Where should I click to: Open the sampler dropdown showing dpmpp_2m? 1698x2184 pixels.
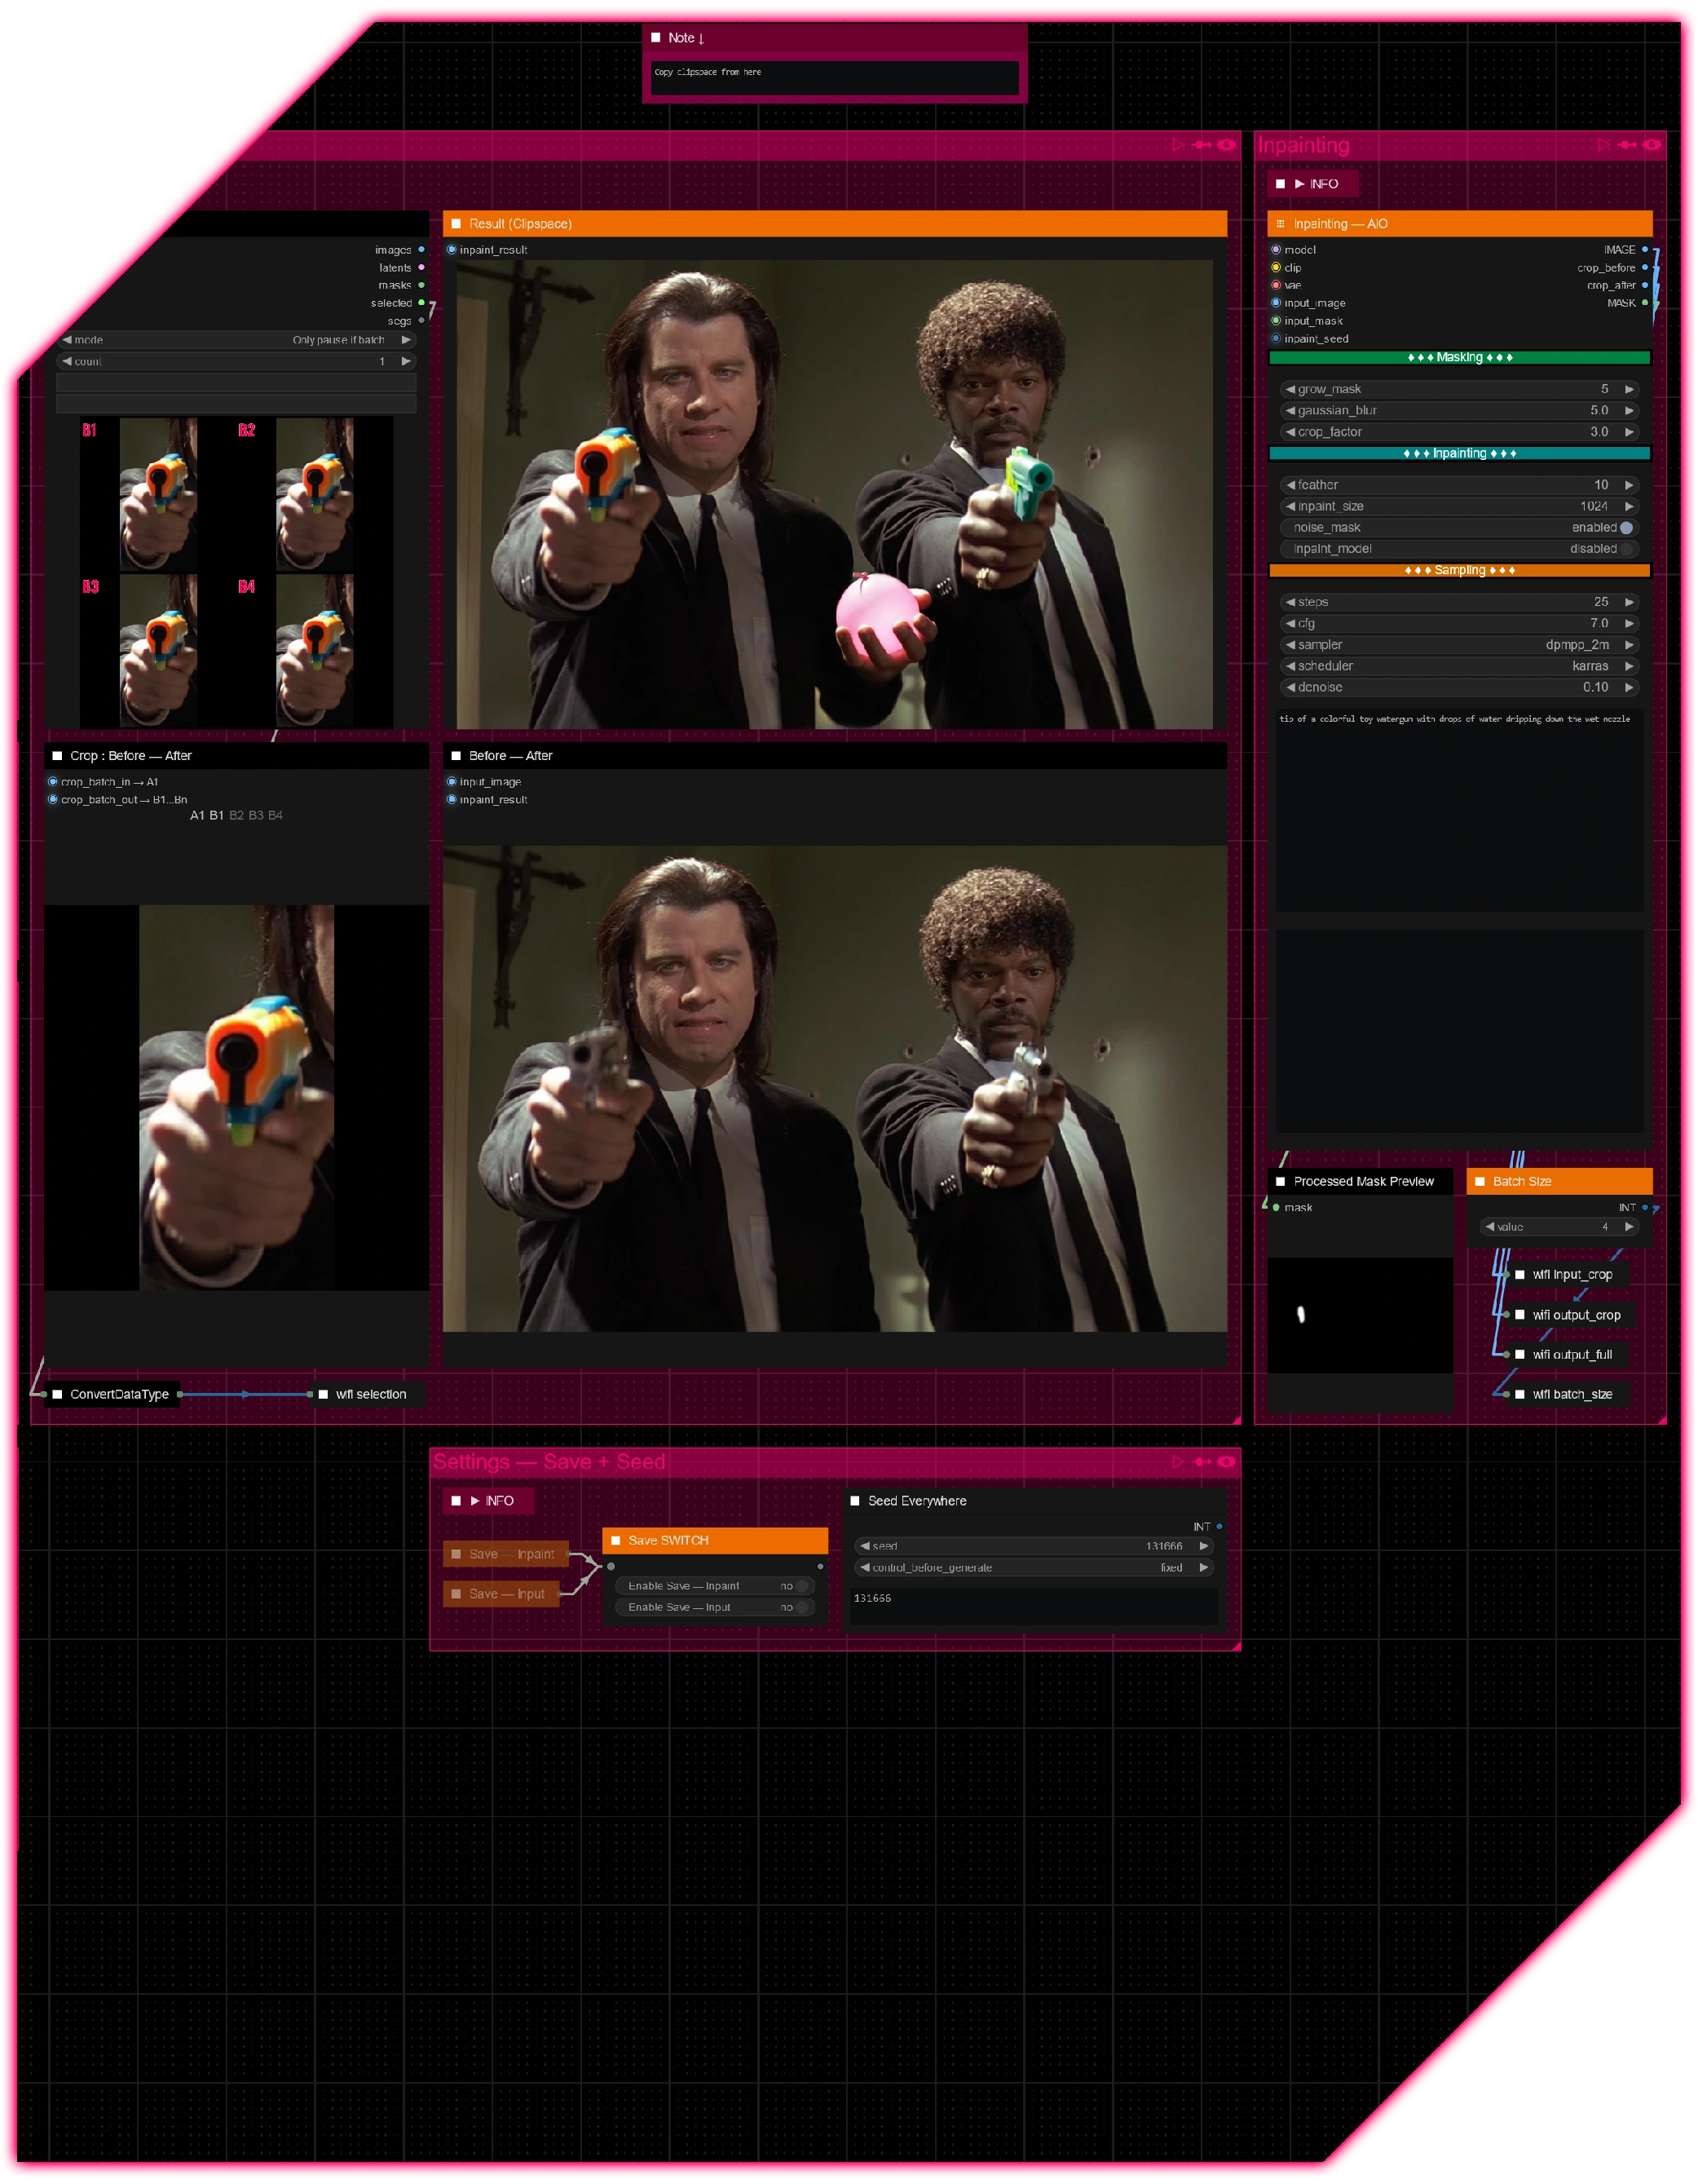coord(1459,645)
